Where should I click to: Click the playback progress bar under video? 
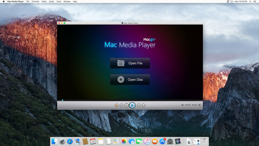click(130, 100)
